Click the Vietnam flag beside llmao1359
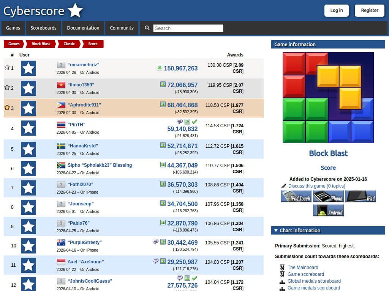 point(61,85)
